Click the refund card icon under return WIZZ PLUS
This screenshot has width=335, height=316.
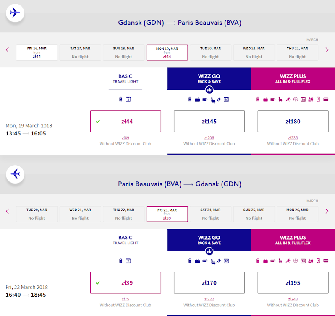326,261
